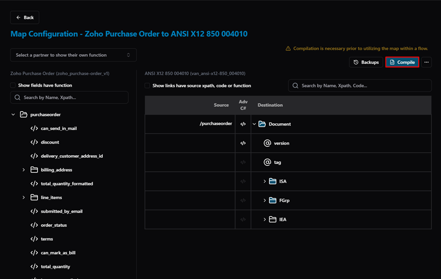Toggle Show links have source xpath checkbox
The image size is (441, 279).
pos(147,86)
